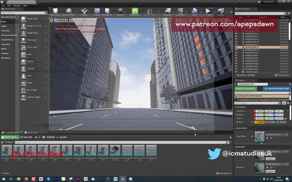Click Save All in Content Browser
The image size is (292, 182).
click(x=26, y=137)
